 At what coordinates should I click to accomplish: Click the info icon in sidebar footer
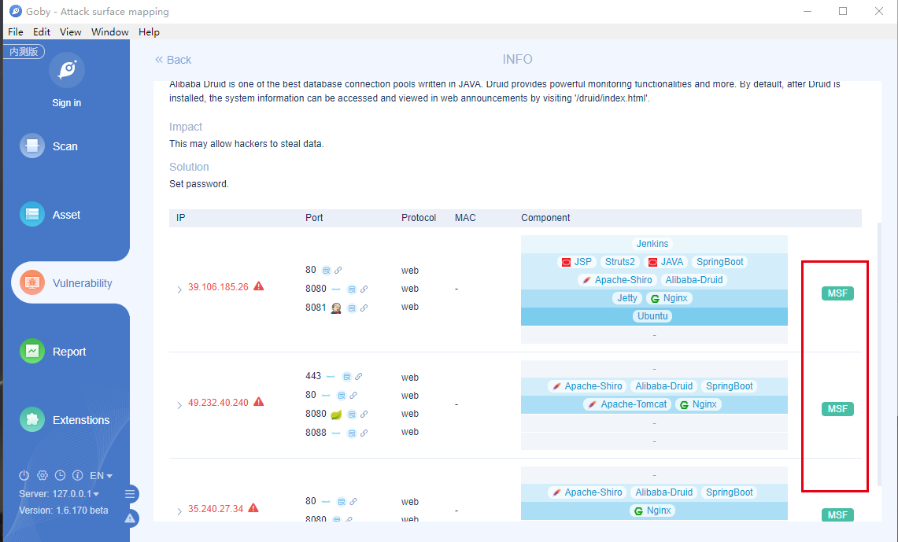78,476
